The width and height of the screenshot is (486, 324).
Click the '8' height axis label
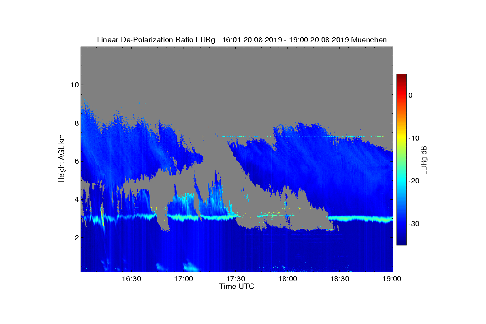point(76,123)
